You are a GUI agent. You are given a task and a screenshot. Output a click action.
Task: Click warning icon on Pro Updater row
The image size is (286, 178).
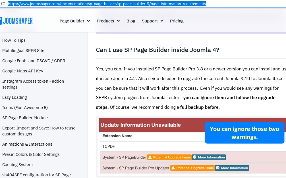pyautogui.click(x=173, y=168)
